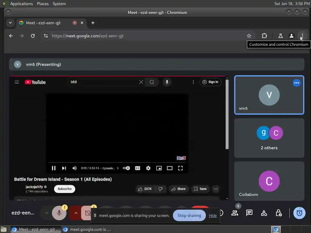The height and width of the screenshot is (233, 311).
Task: Clear the YouTube search text with X
Action: (141, 82)
